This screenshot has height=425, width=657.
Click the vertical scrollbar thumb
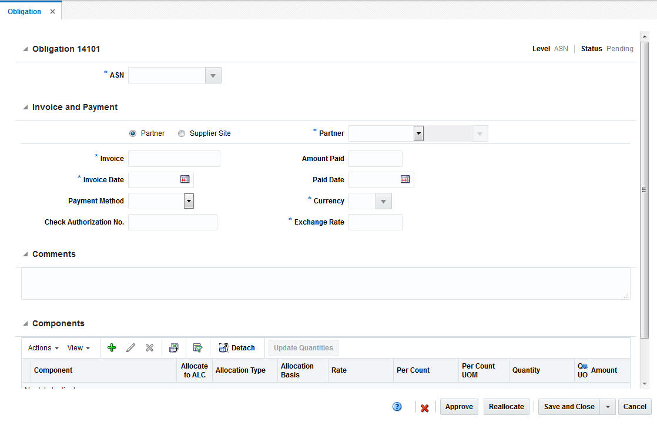(x=645, y=189)
